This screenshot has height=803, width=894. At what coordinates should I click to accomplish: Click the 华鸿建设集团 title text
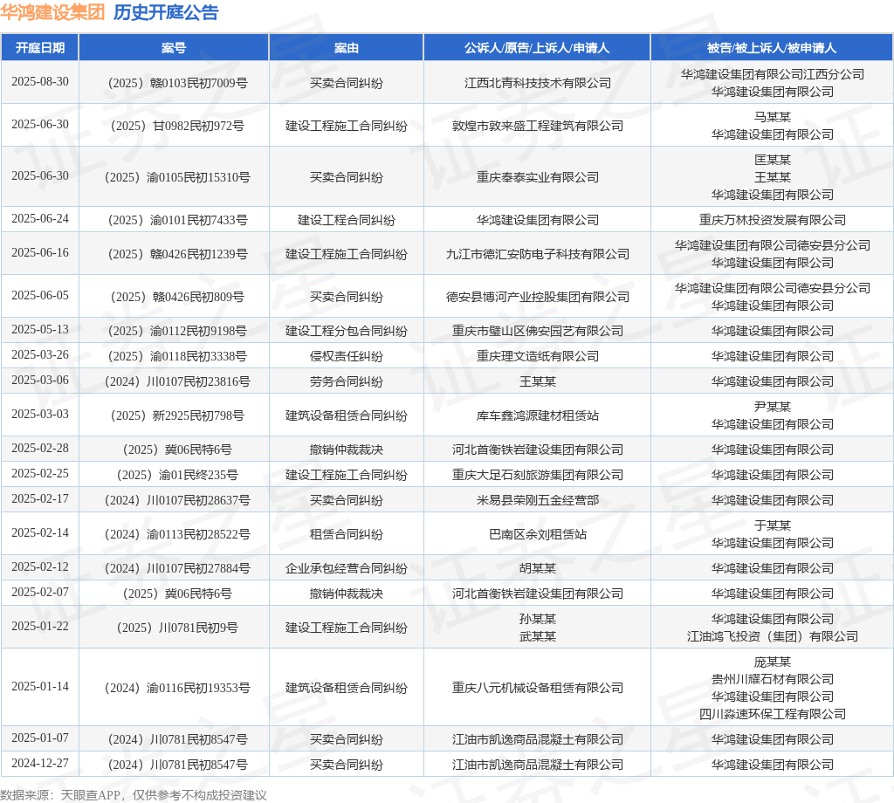tap(52, 12)
